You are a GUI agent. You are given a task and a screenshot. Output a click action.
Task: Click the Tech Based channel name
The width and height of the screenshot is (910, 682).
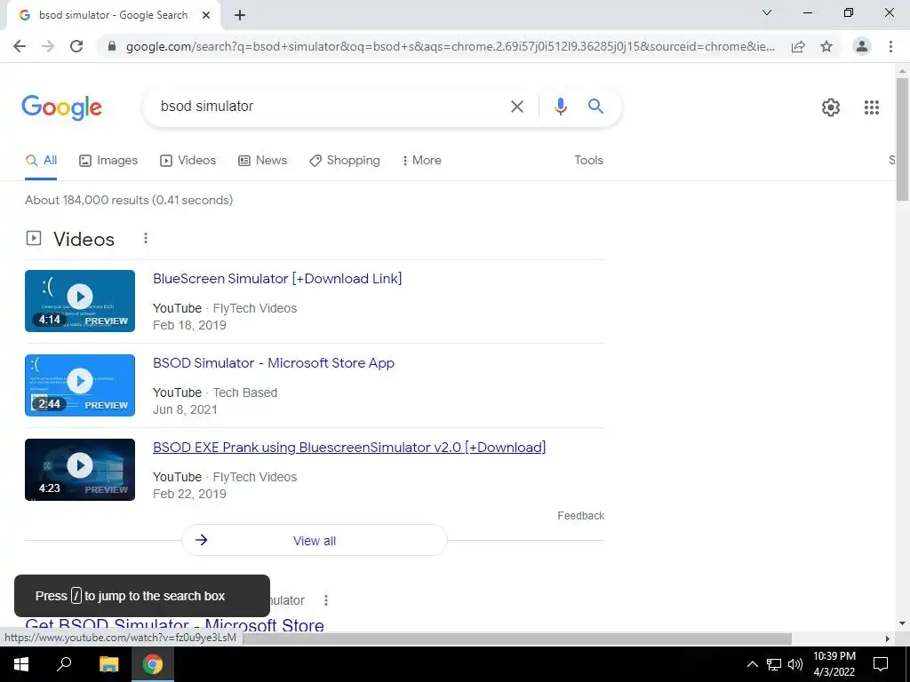(x=245, y=393)
